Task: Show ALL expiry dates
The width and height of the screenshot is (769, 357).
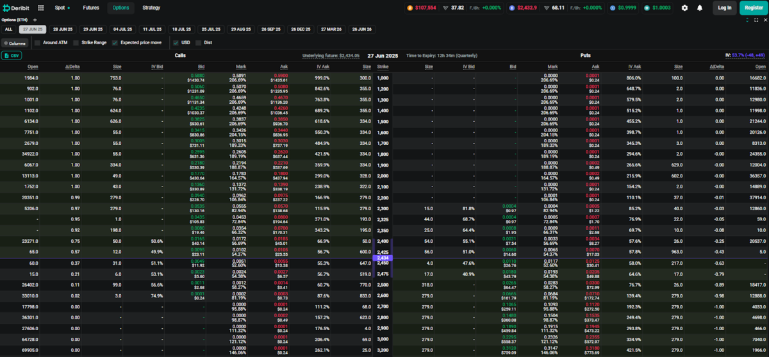Action: 8,29
